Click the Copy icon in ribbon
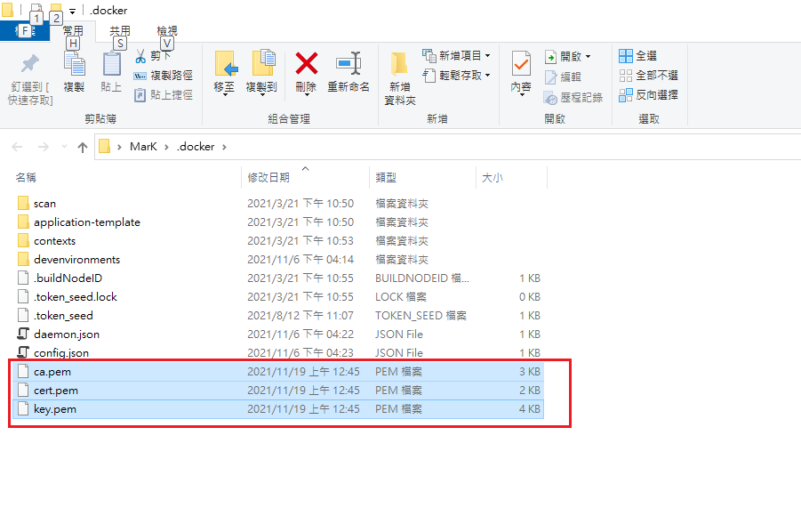801x516 pixels. point(74,66)
